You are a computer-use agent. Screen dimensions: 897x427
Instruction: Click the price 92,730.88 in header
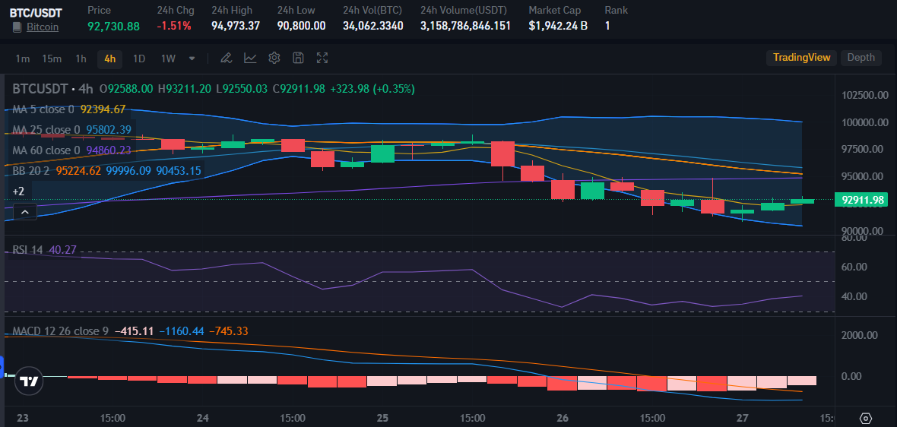point(113,26)
